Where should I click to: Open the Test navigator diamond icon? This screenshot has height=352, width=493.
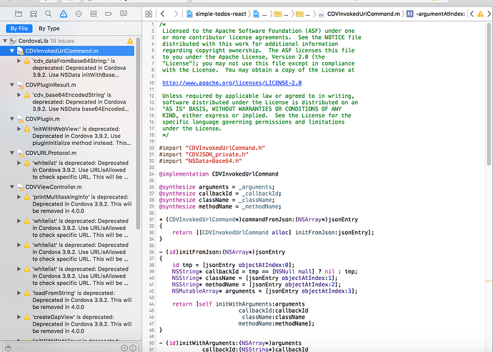click(79, 14)
